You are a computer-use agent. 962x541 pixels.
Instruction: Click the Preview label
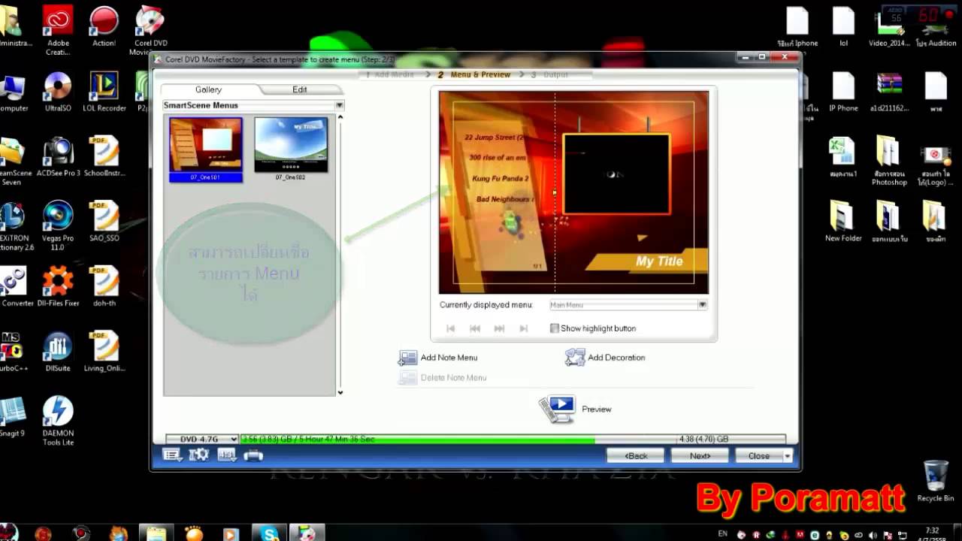597,410
